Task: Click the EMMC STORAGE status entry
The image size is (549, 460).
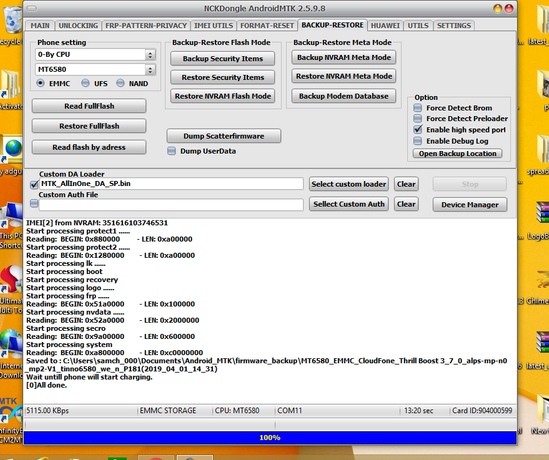Action: coord(168,410)
